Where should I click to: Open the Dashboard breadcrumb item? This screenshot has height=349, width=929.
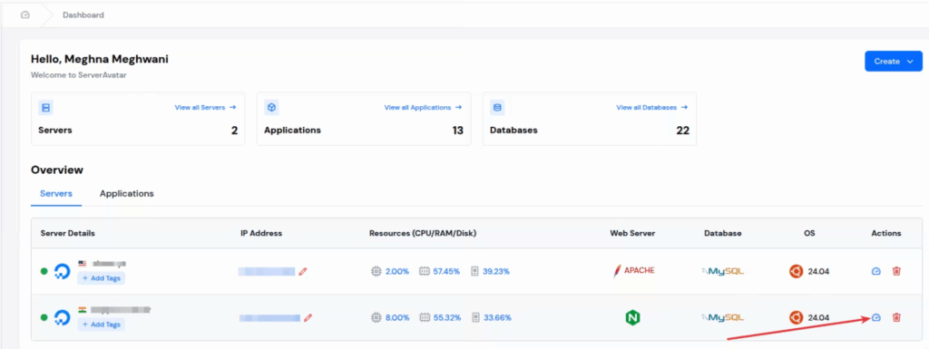(x=83, y=15)
